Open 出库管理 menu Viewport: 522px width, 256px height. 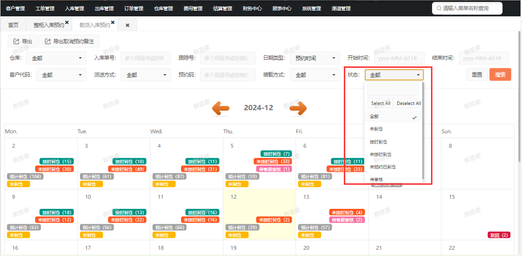coord(104,9)
